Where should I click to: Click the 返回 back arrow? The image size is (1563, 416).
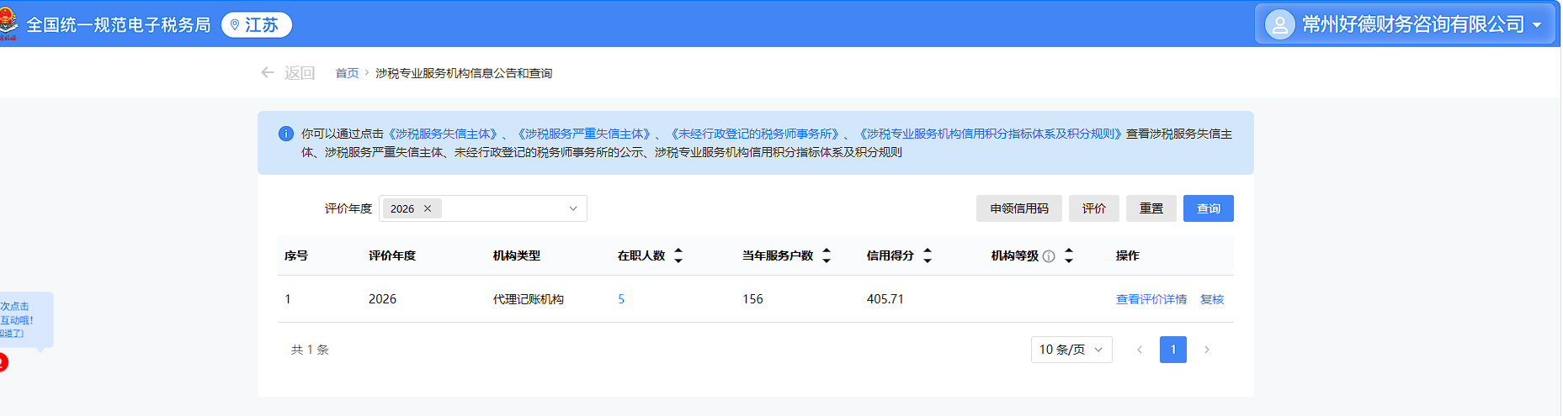point(268,73)
